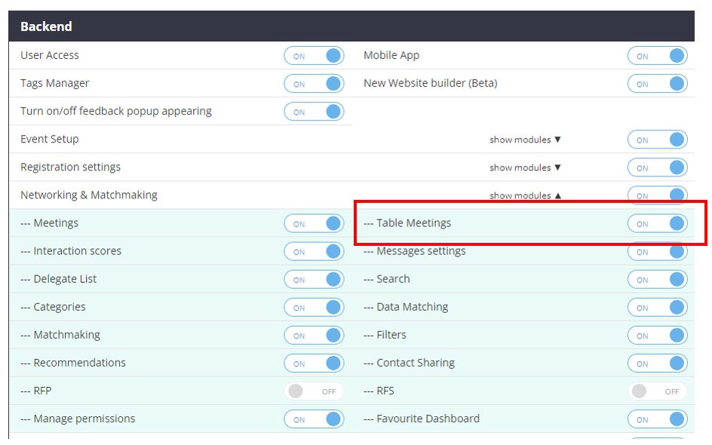
Task: Expand Event Setup show modules
Action: click(525, 140)
